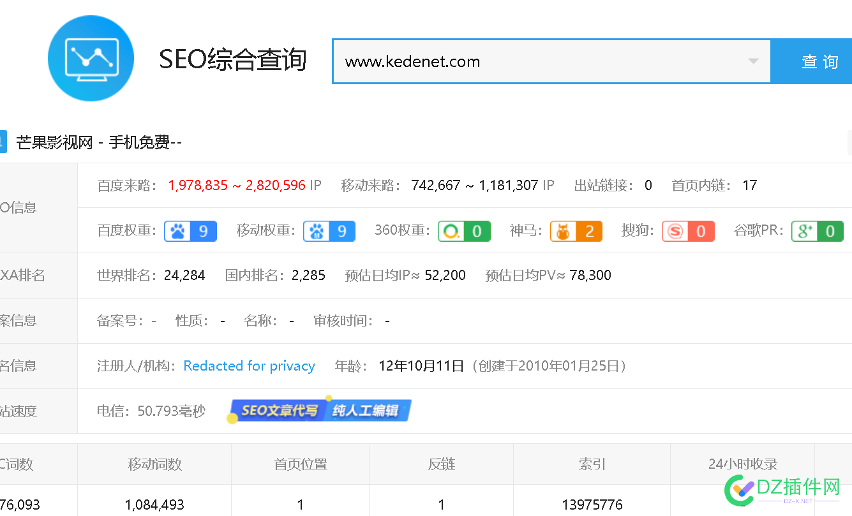Screen dimensions: 852x516
Task: Click the 索引 column header
Action: point(592,464)
